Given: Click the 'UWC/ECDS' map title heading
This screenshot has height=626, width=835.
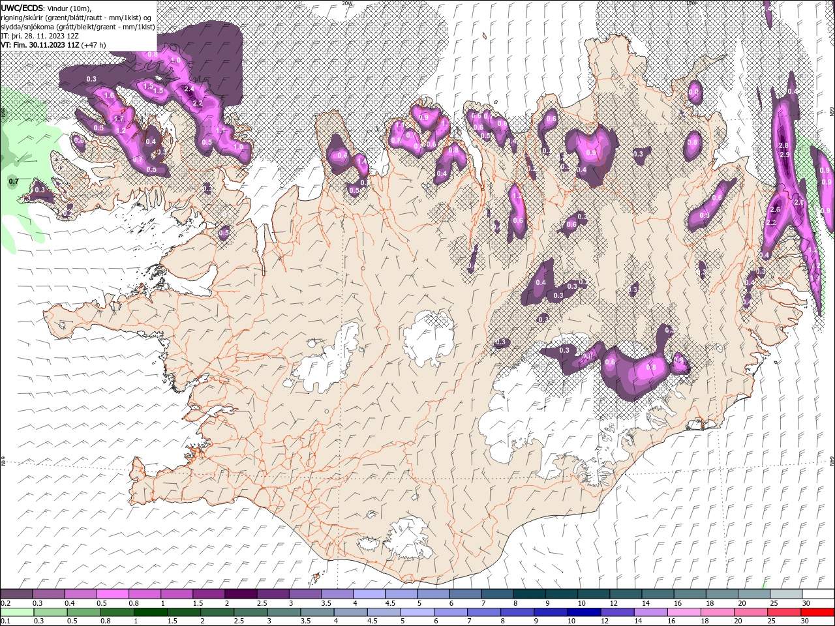Looking at the screenshot, I should pos(22,7).
